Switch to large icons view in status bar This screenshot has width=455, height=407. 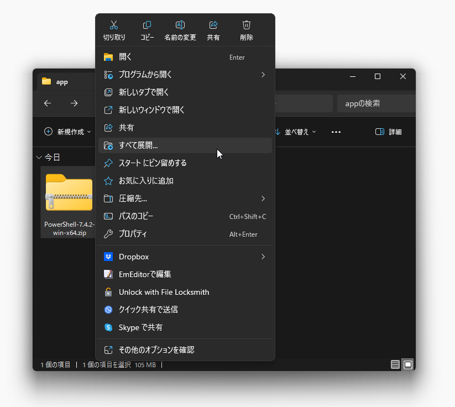point(407,364)
